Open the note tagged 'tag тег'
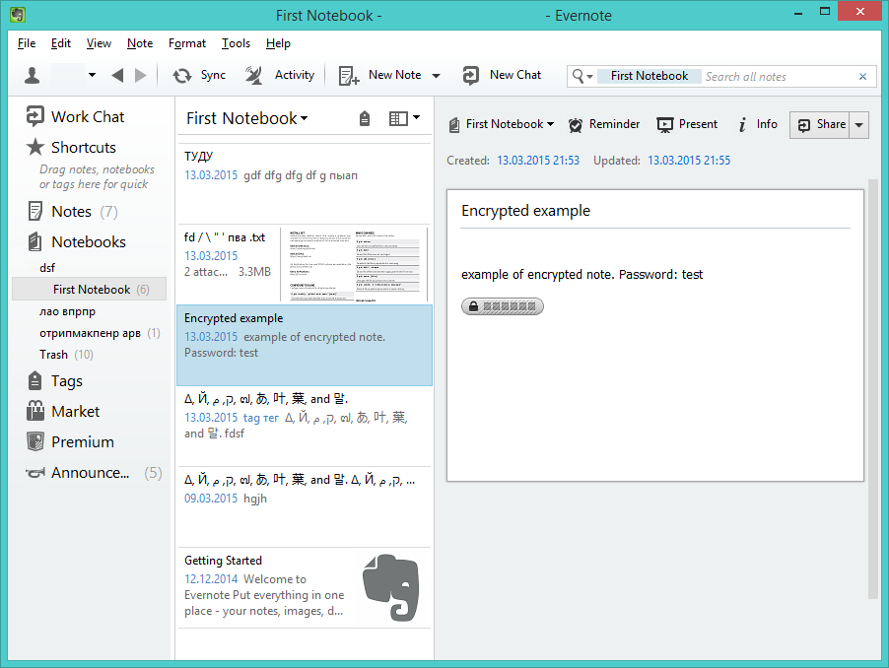Image resolution: width=889 pixels, height=668 pixels. click(x=304, y=426)
